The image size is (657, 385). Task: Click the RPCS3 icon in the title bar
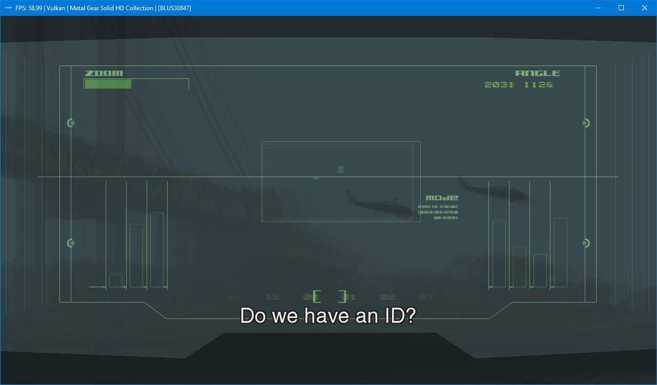[9, 8]
